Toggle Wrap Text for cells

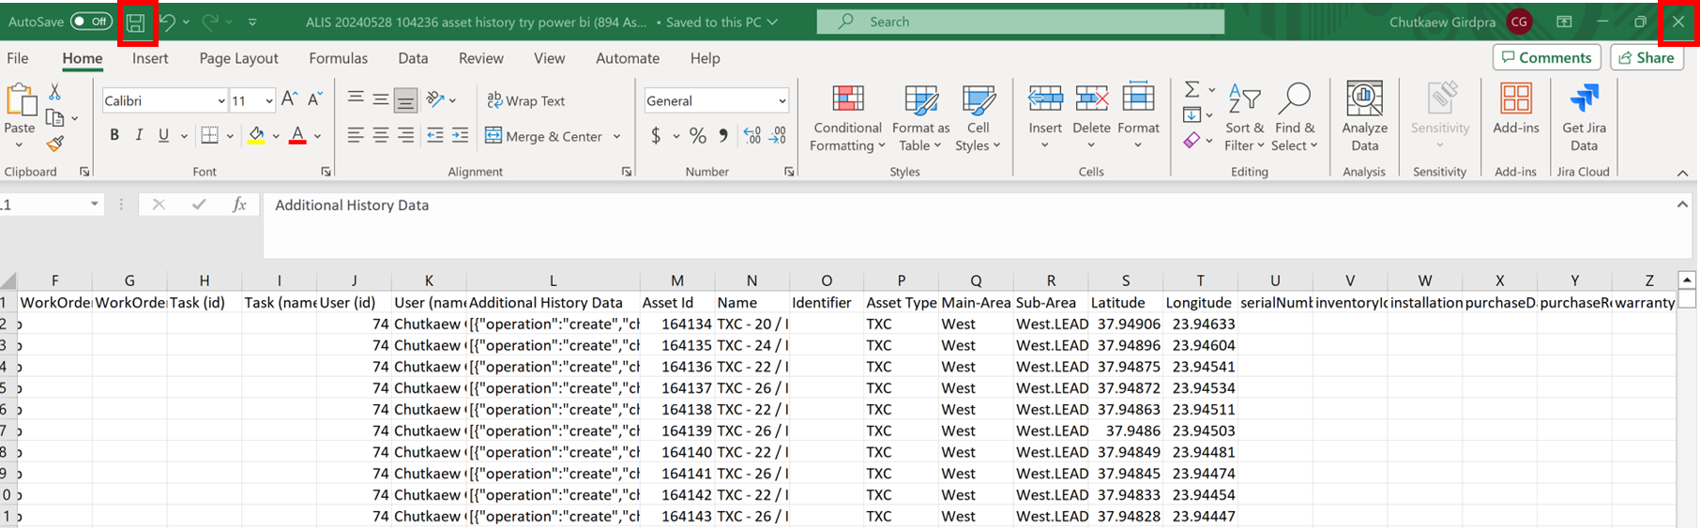pyautogui.click(x=526, y=100)
